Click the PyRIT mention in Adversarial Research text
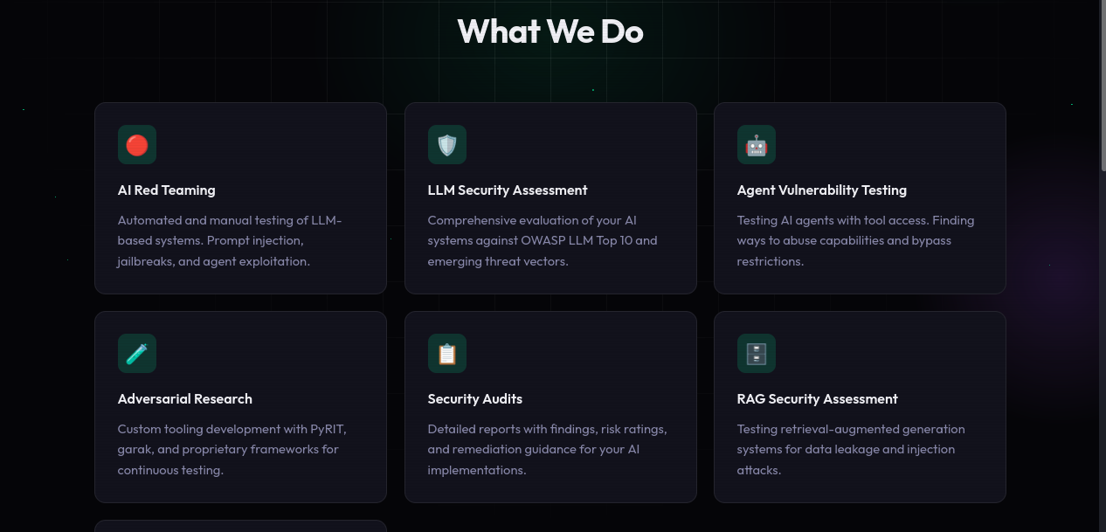The width and height of the screenshot is (1106, 532). point(329,428)
